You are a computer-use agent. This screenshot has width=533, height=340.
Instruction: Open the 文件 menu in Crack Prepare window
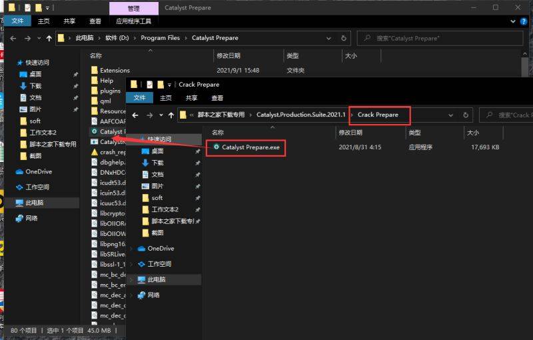pos(139,98)
